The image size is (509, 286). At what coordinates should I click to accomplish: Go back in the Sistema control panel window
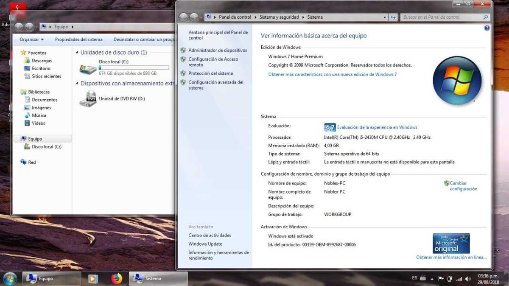point(184,17)
